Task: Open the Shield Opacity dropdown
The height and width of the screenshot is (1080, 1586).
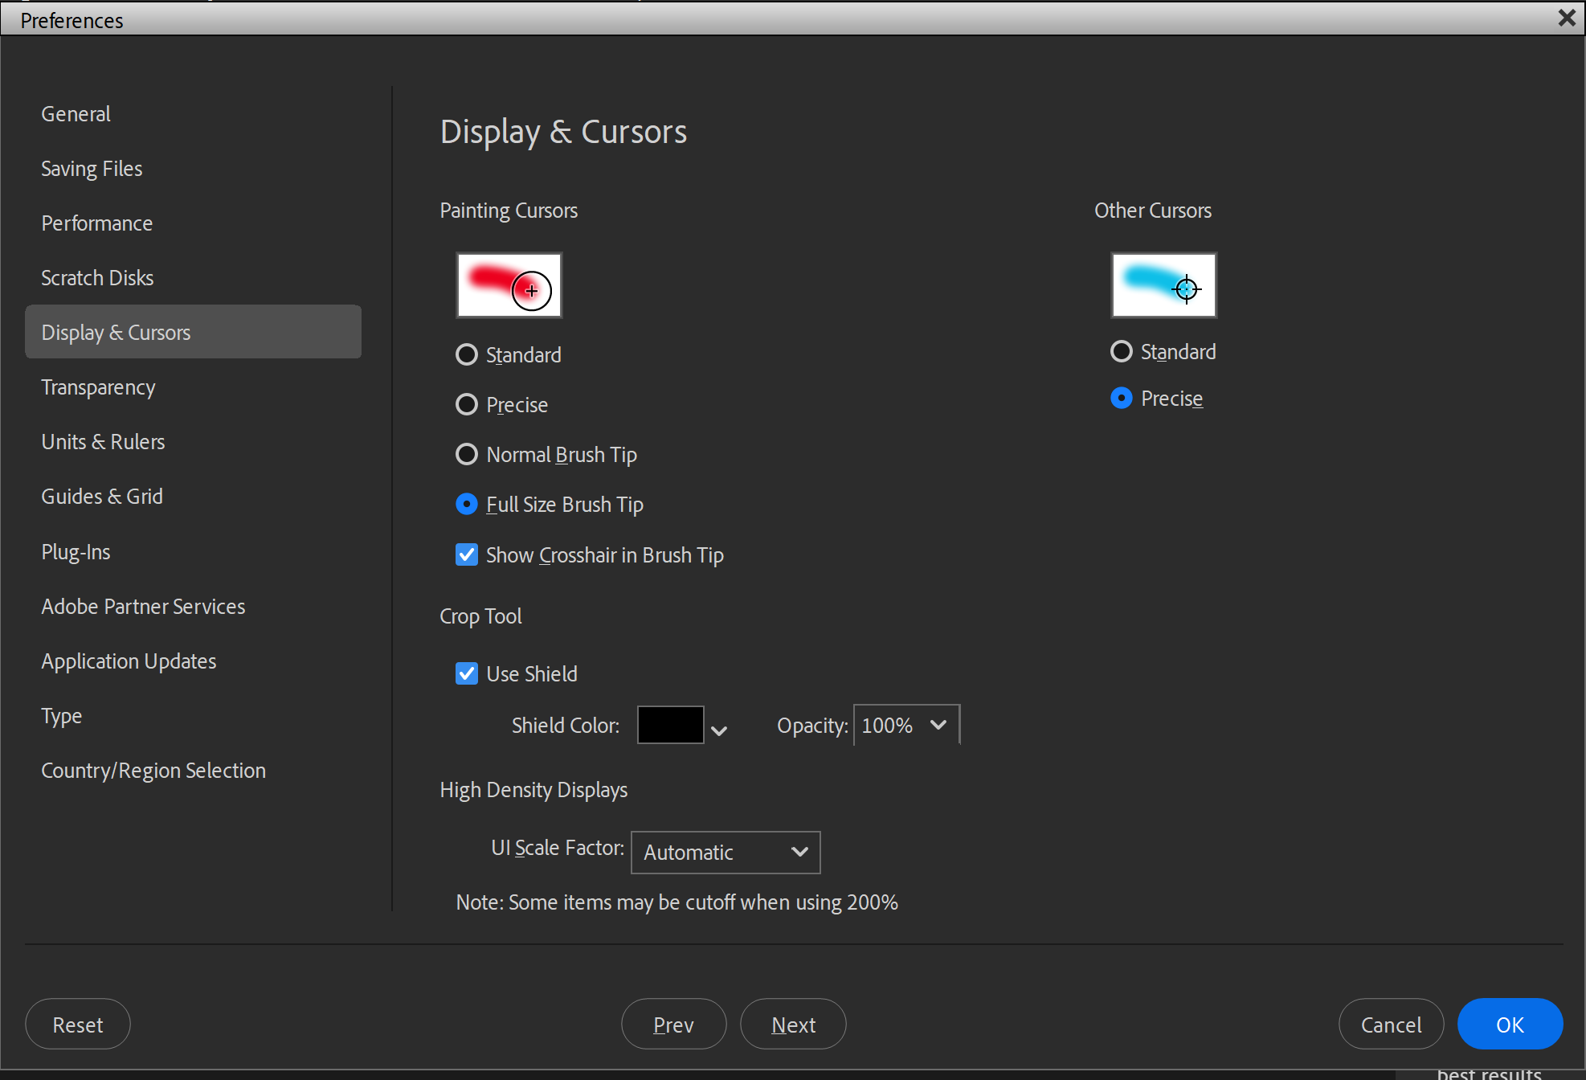Action: 905,724
